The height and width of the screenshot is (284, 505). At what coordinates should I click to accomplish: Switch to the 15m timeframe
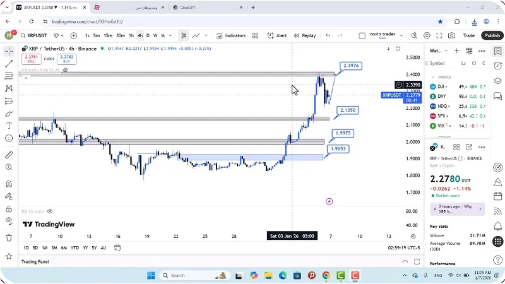tap(108, 35)
